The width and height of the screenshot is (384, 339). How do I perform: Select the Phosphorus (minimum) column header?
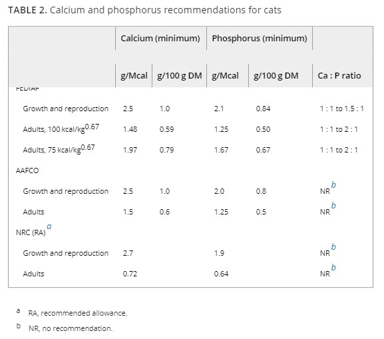pos(260,38)
